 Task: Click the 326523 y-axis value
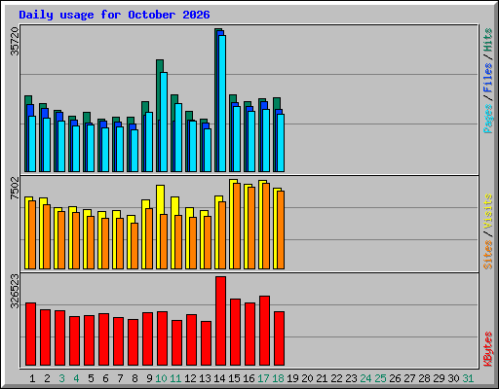15,291
